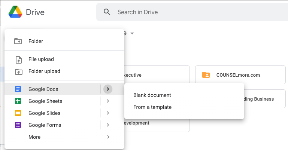Choose From a template option
The height and width of the screenshot is (150, 288).
point(184,107)
